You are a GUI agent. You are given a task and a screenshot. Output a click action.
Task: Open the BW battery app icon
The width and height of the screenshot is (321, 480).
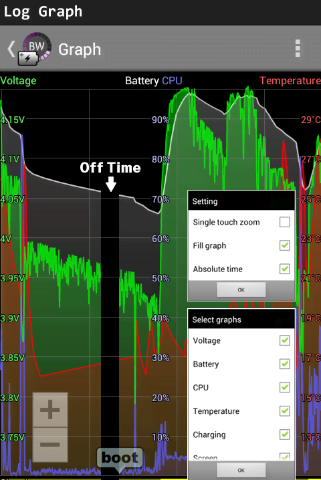(34, 49)
